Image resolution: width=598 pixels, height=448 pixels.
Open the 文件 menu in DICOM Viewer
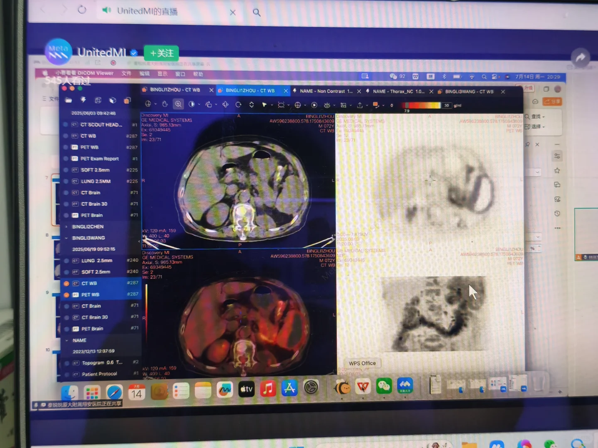pyautogui.click(x=127, y=73)
